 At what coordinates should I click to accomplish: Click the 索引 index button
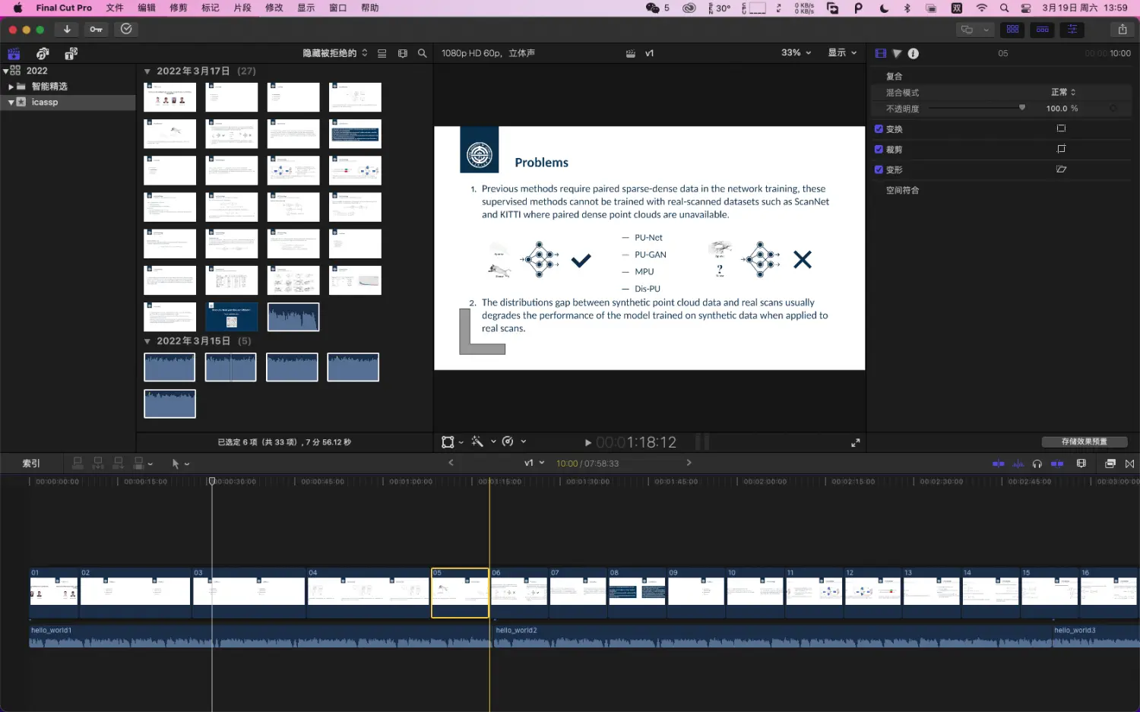point(31,464)
